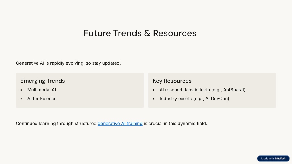Click the AI research labs in India bullet
The height and width of the screenshot is (164, 292).
202,90
